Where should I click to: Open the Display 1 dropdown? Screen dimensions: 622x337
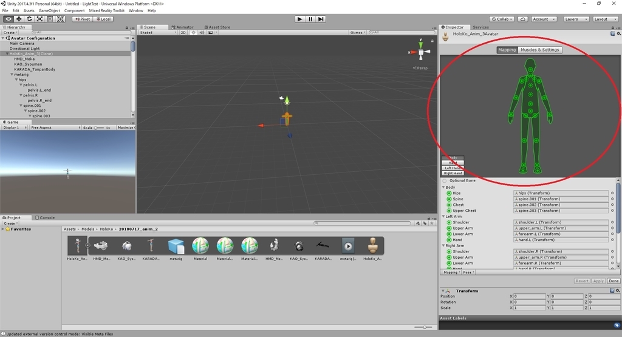point(15,128)
